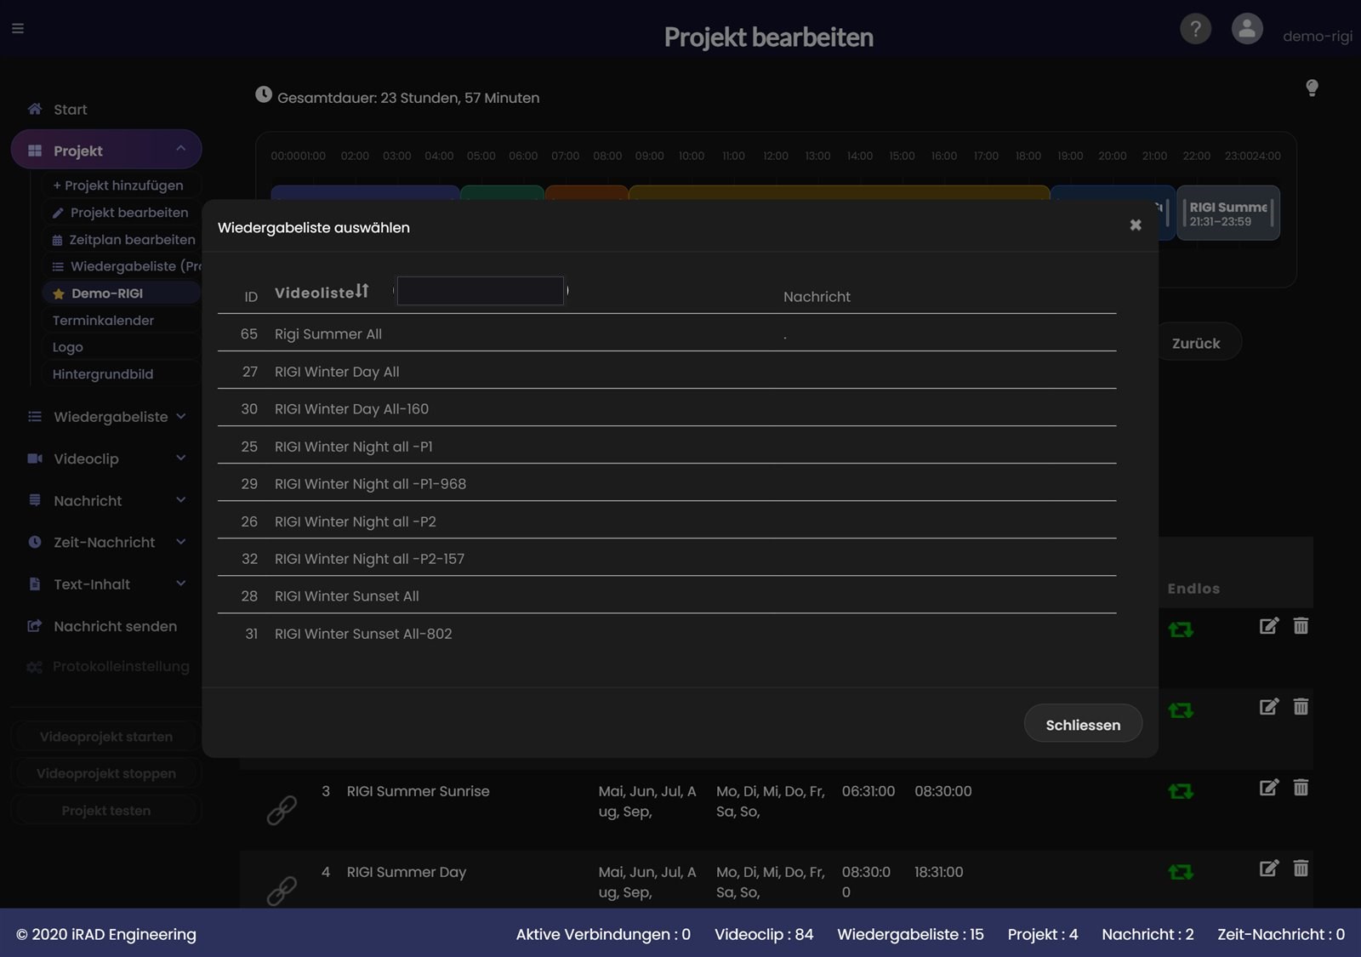Image resolution: width=1361 pixels, height=957 pixels.
Task: Toggle the Endlos loop icon for RIGI Summer Day
Action: pyautogui.click(x=1181, y=872)
